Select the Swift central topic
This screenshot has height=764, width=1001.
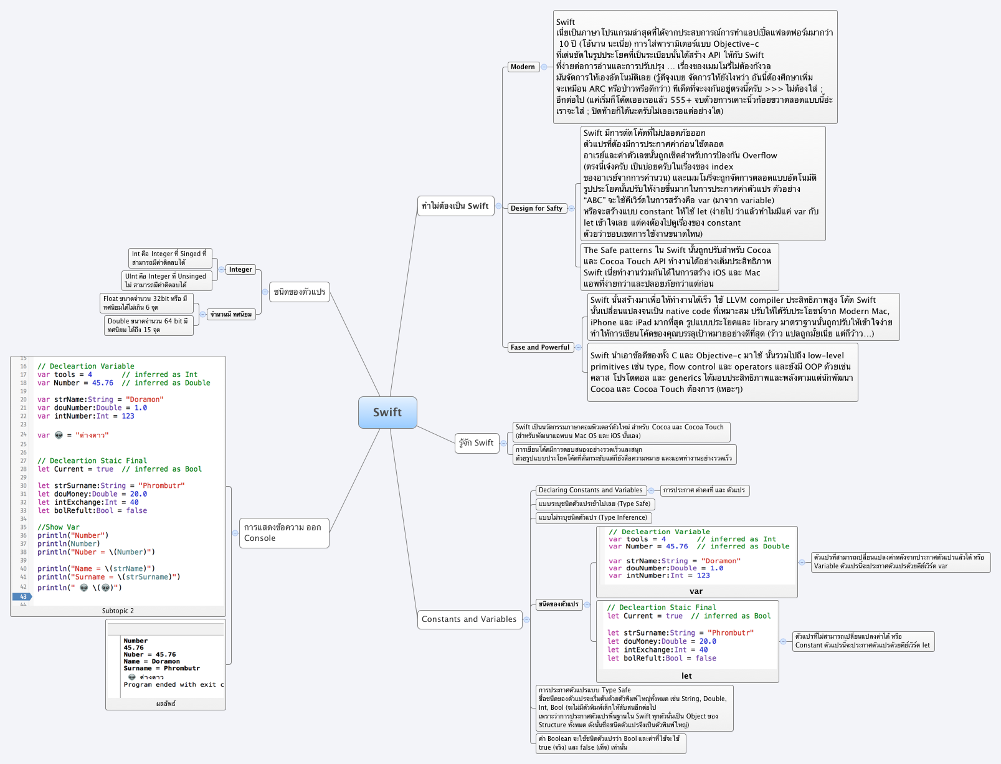point(387,413)
